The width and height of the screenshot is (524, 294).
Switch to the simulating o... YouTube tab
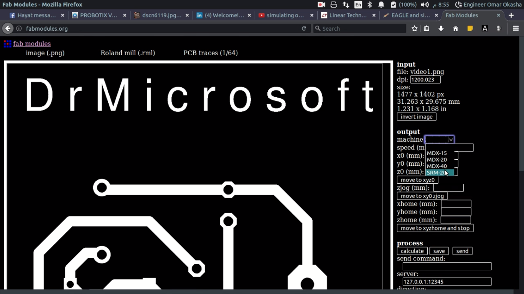click(x=285, y=15)
